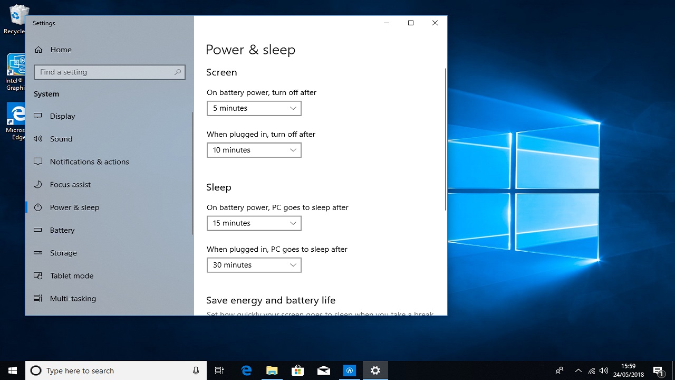Open the Storage settings page
The image size is (675, 380).
(x=109, y=253)
